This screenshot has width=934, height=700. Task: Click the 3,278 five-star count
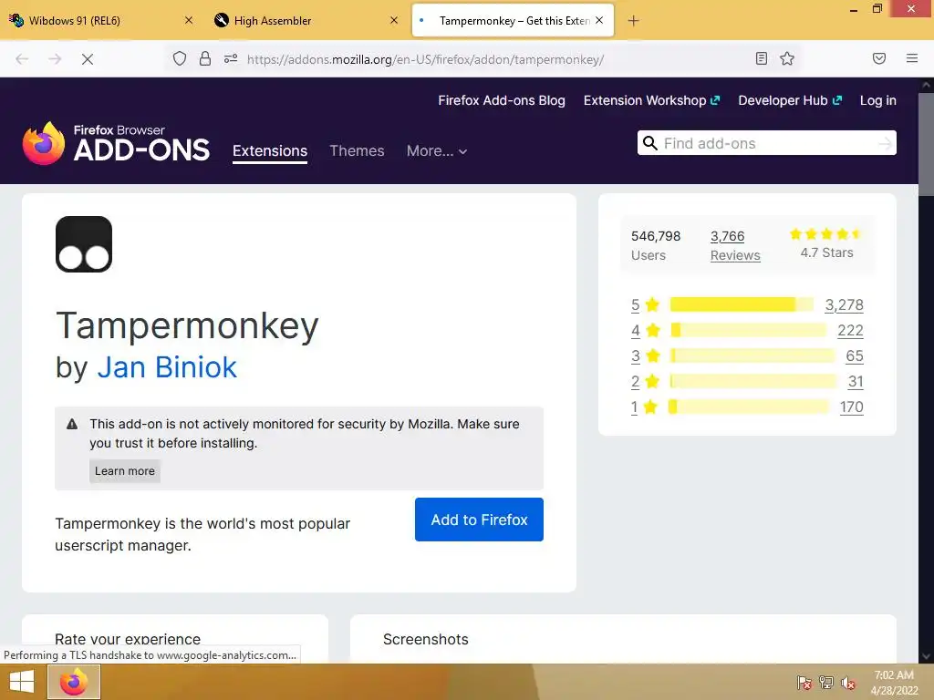point(844,304)
